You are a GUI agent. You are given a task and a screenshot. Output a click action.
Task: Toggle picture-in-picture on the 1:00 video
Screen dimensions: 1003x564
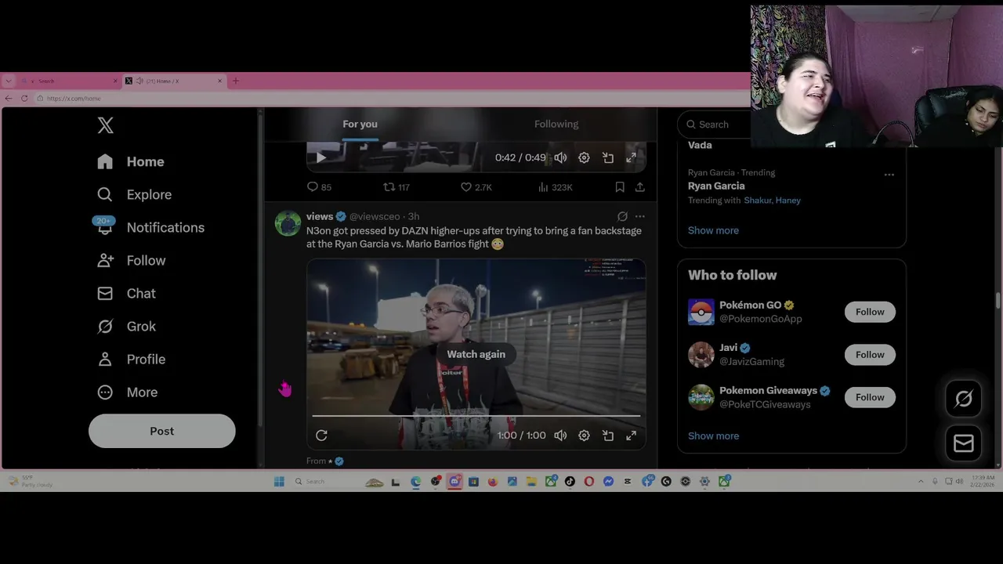tap(608, 436)
